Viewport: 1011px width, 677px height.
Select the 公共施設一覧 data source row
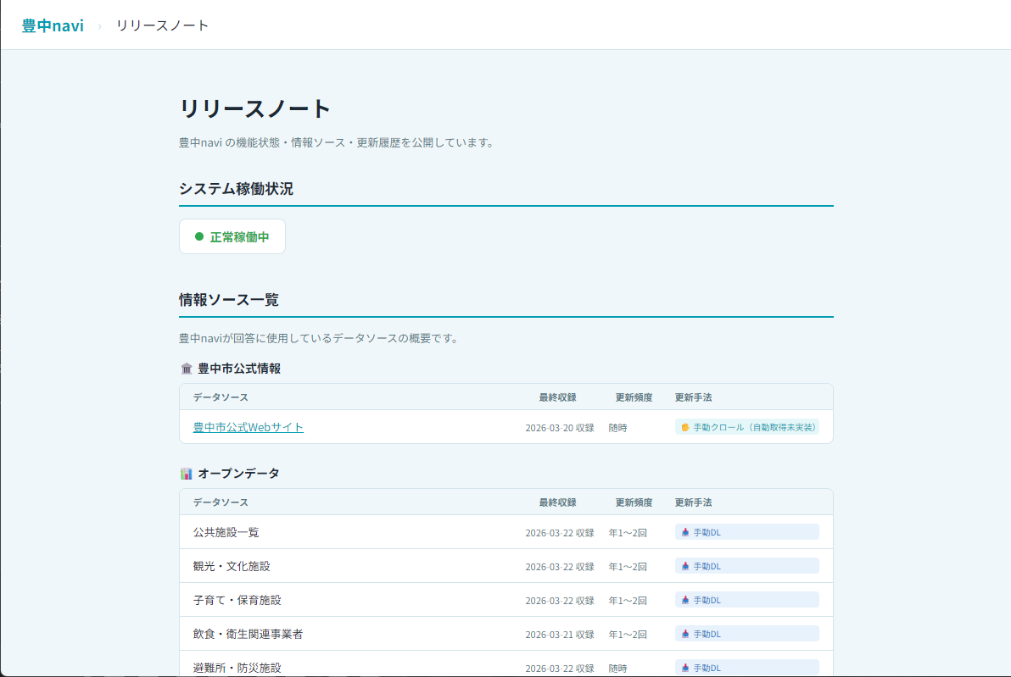click(x=226, y=532)
